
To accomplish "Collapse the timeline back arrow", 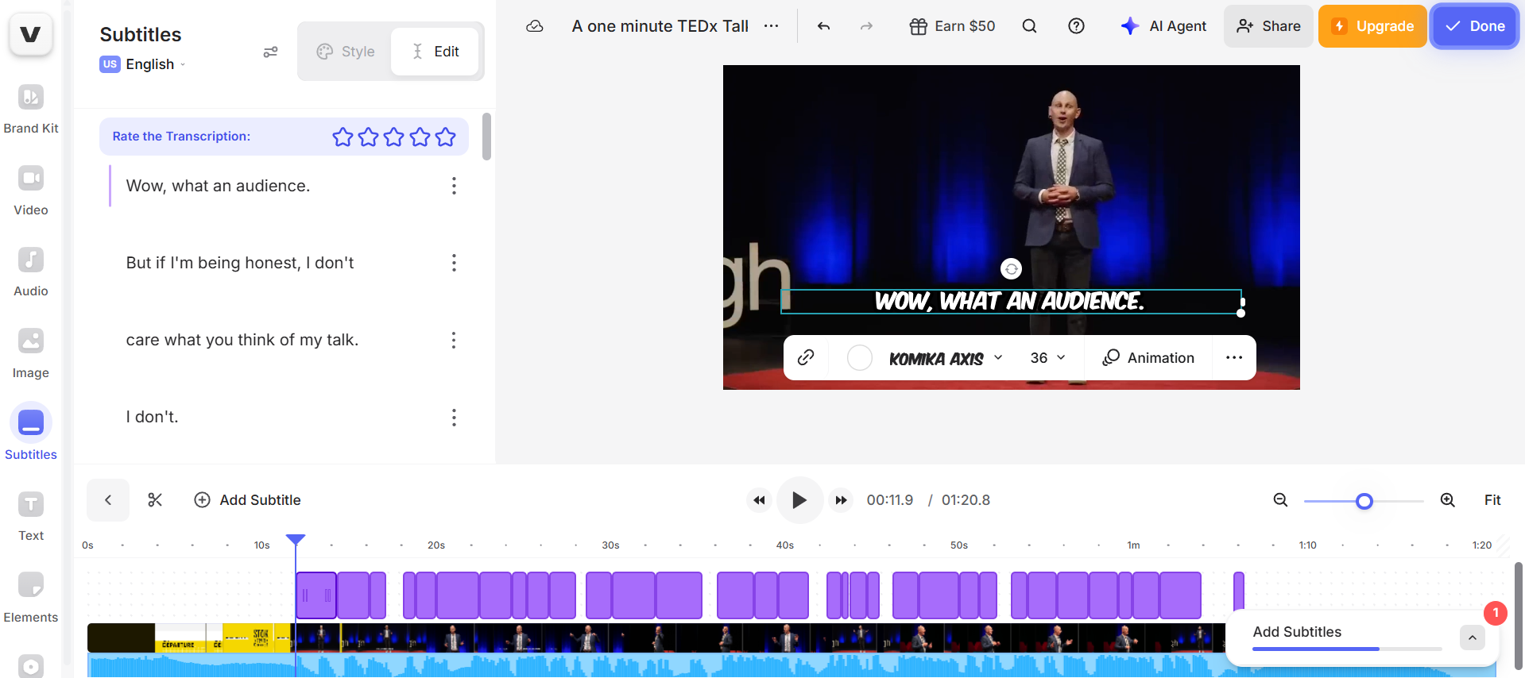I will [x=108, y=500].
